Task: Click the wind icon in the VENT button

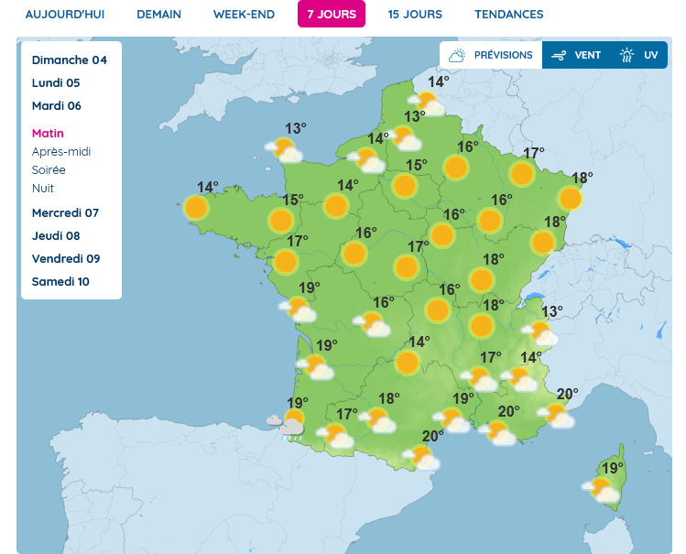Action: click(x=558, y=55)
